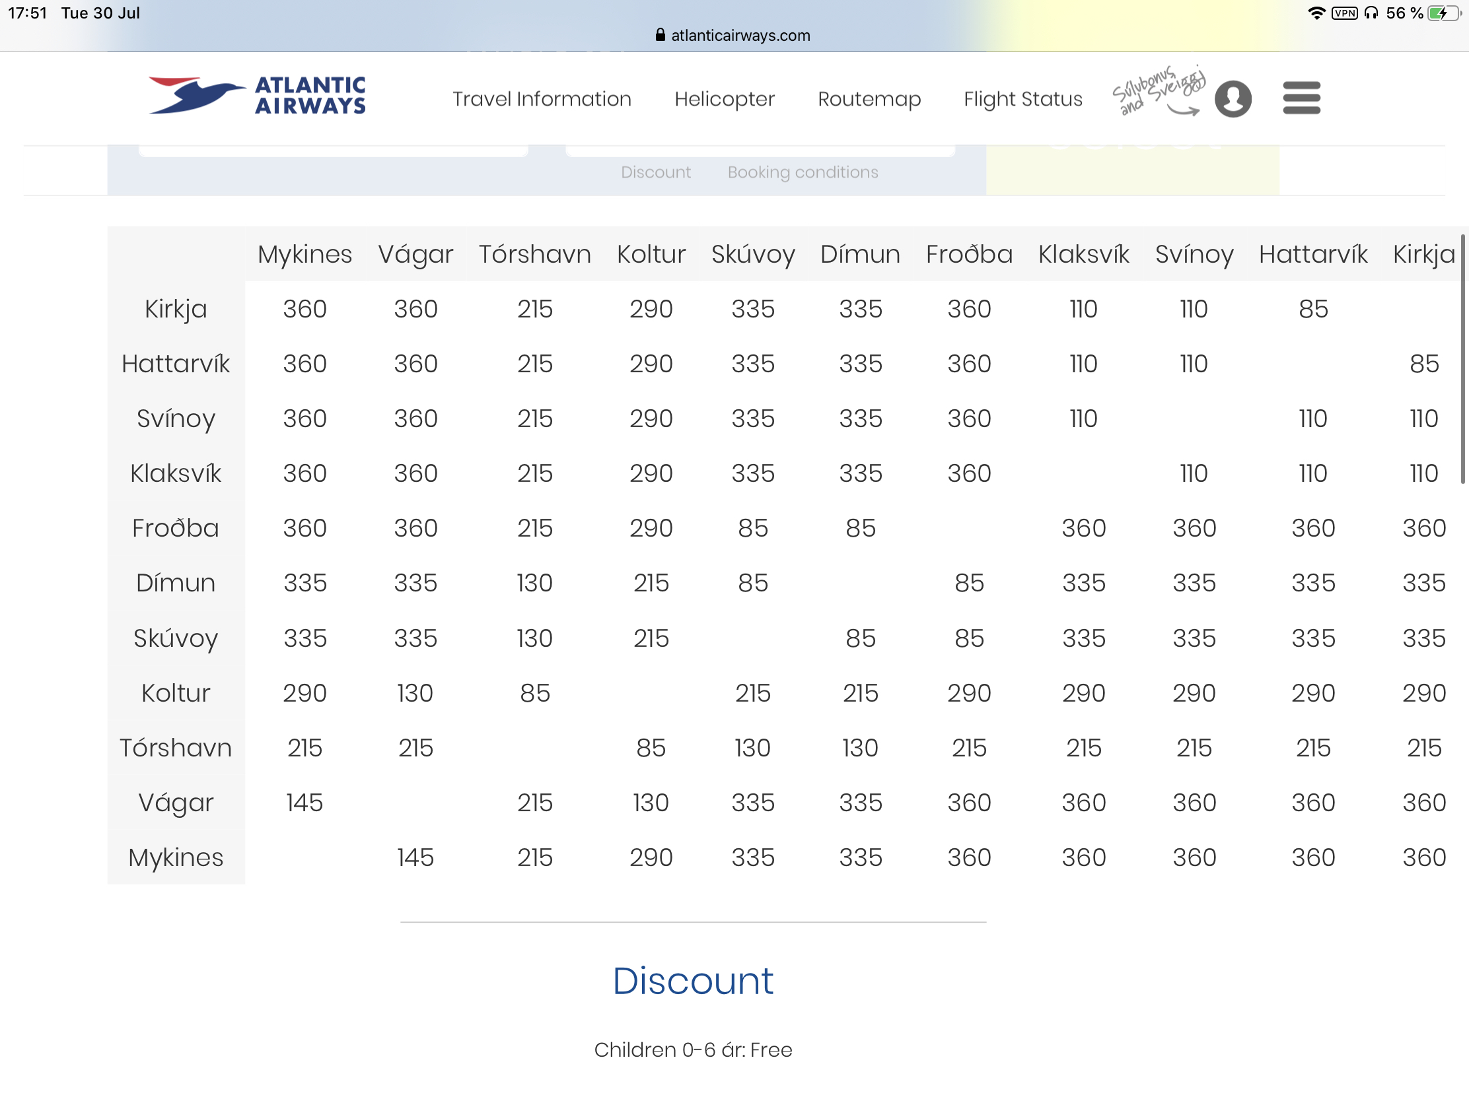Open the Travel Information menu

(x=541, y=99)
